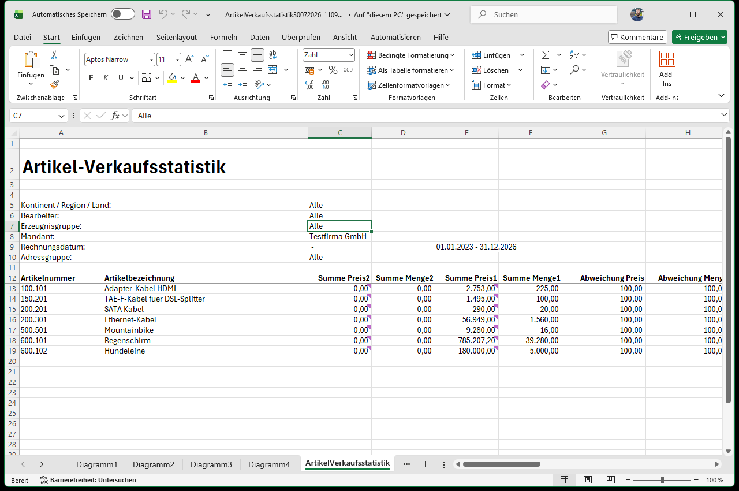Click the wrap text icon
The height and width of the screenshot is (491, 739).
(273, 55)
